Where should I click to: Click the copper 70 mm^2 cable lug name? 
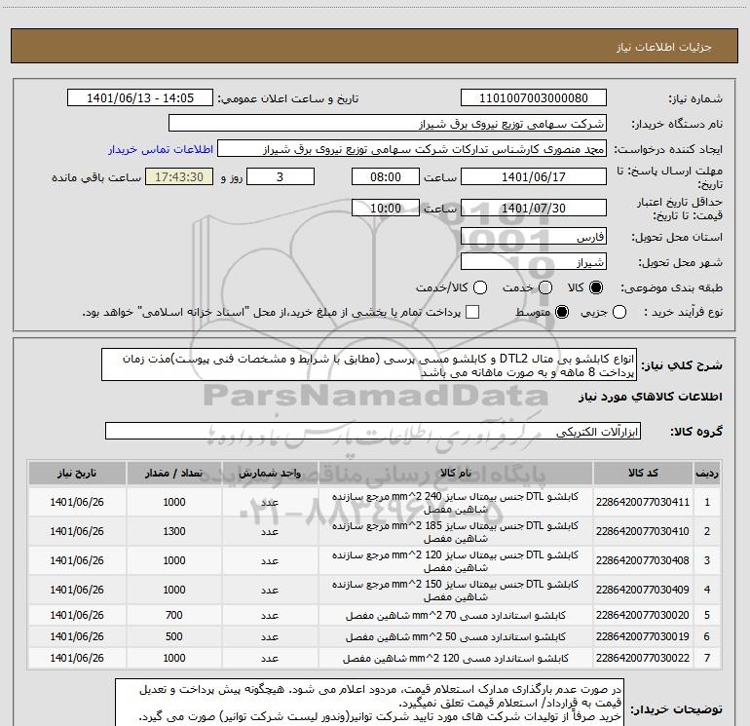tap(456, 615)
